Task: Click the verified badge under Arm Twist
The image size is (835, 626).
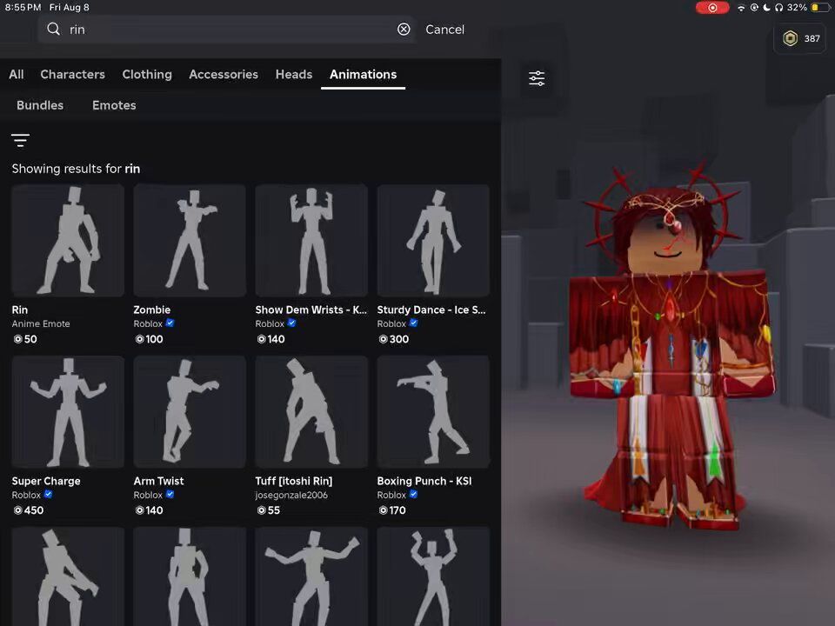Action: click(x=170, y=495)
